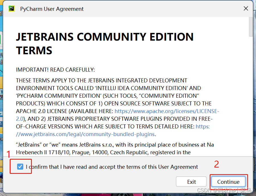Open the community-bundled-plugins legal link
Screen dimensions: 256x196
pyautogui.click(x=85, y=134)
